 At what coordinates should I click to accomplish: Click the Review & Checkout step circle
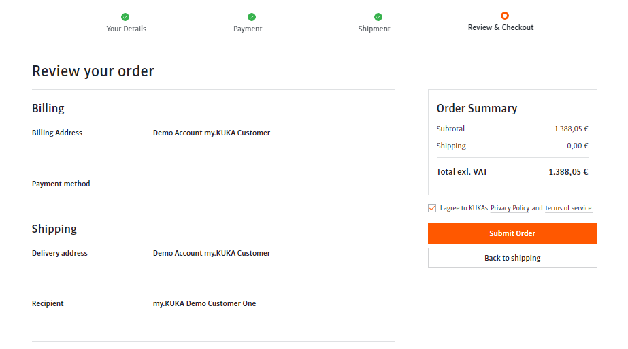coord(504,16)
